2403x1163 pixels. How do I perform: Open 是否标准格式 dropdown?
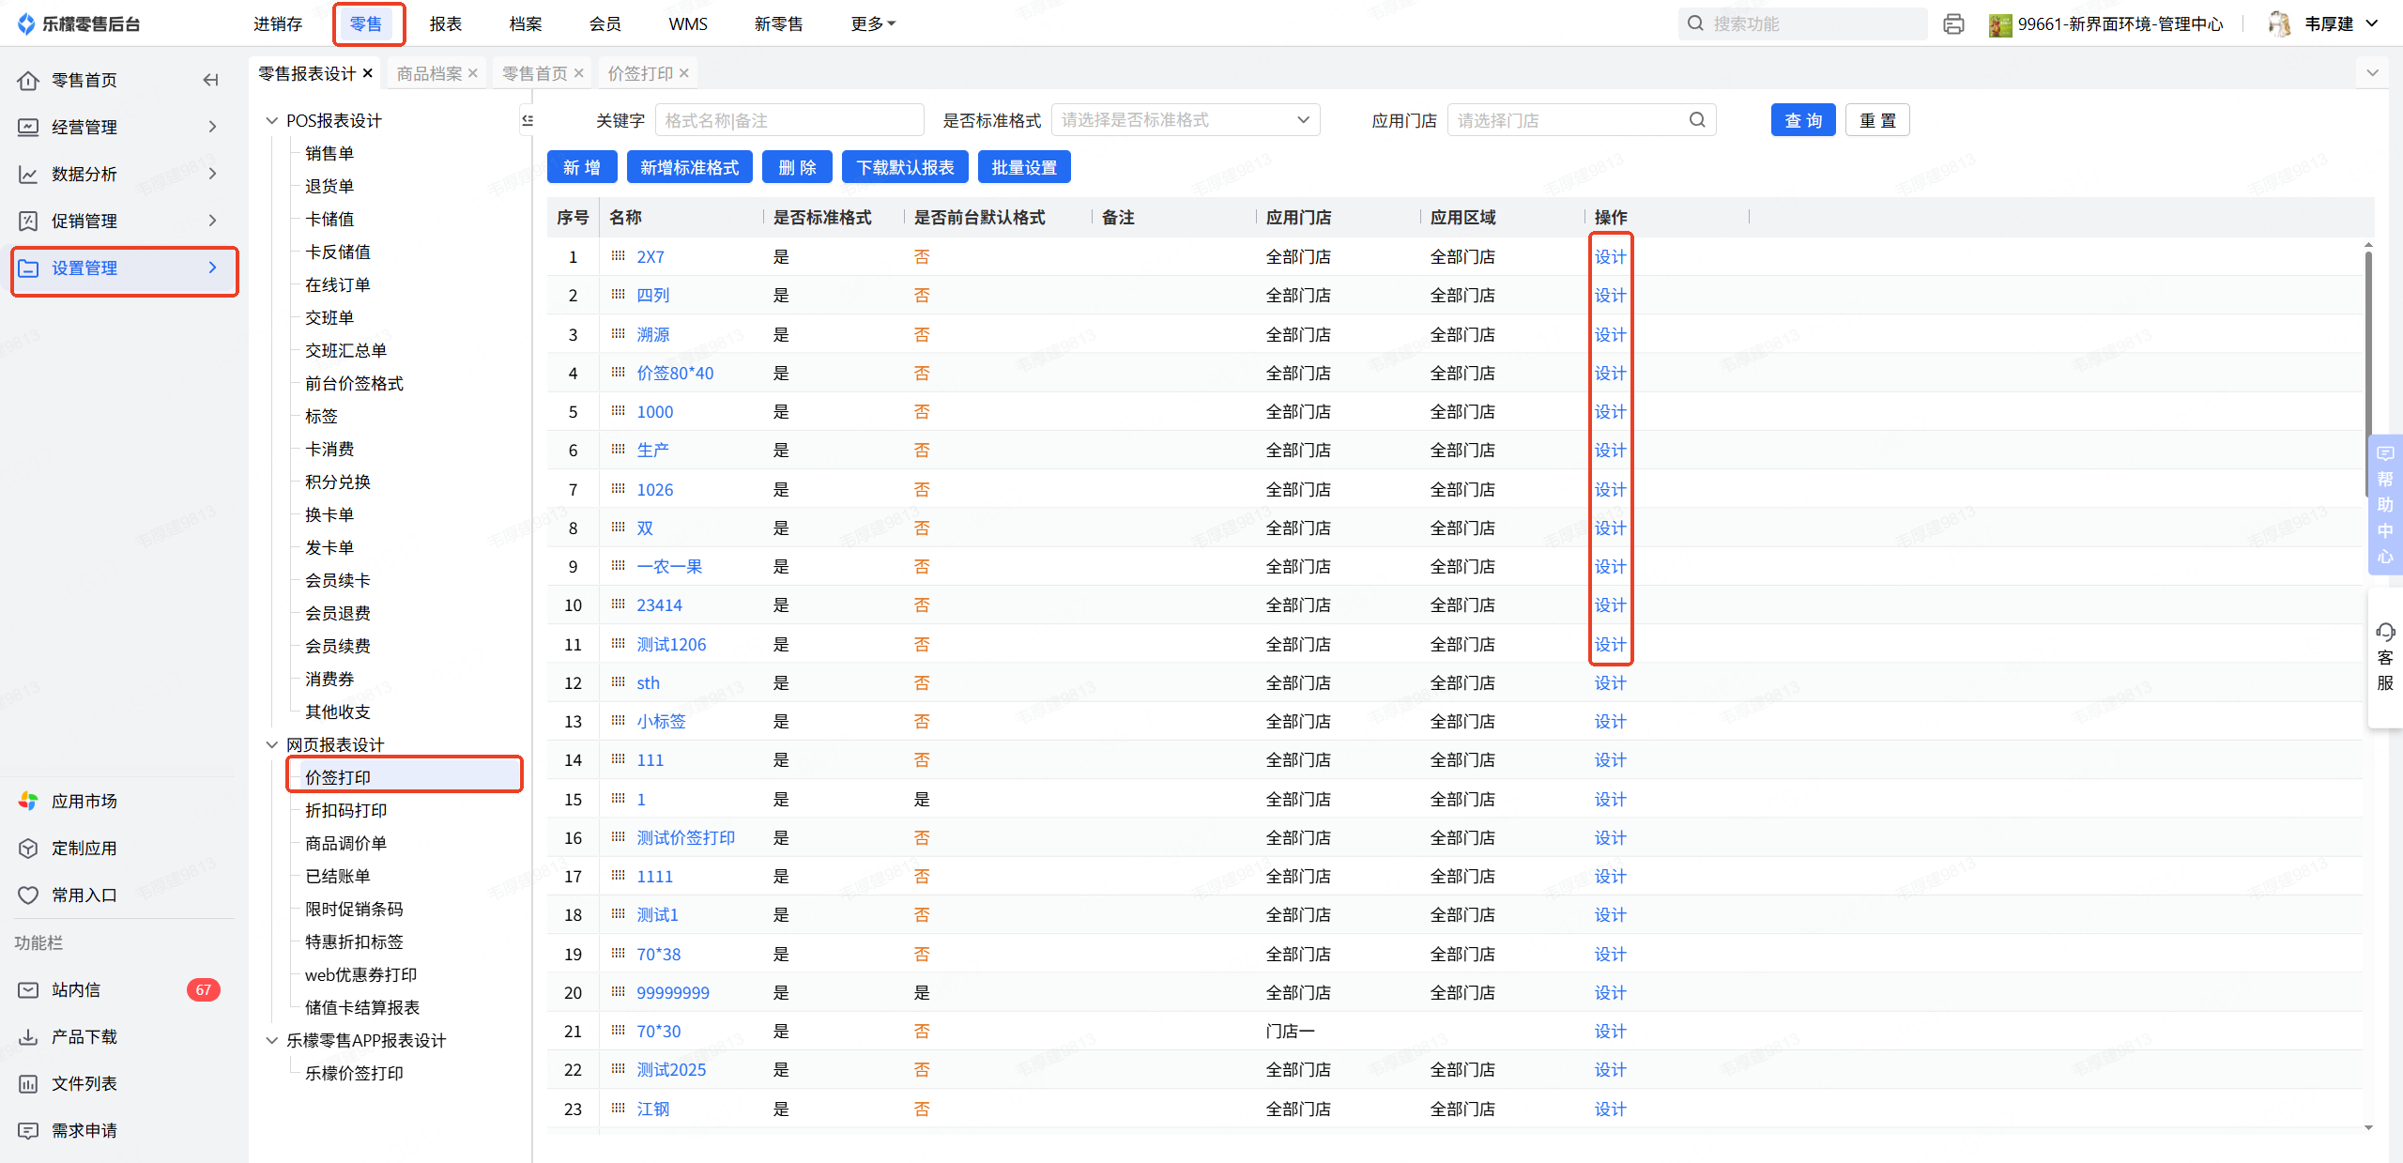1185,120
